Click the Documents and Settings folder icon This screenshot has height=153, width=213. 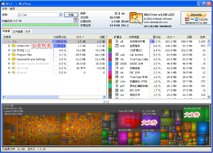[14, 59]
